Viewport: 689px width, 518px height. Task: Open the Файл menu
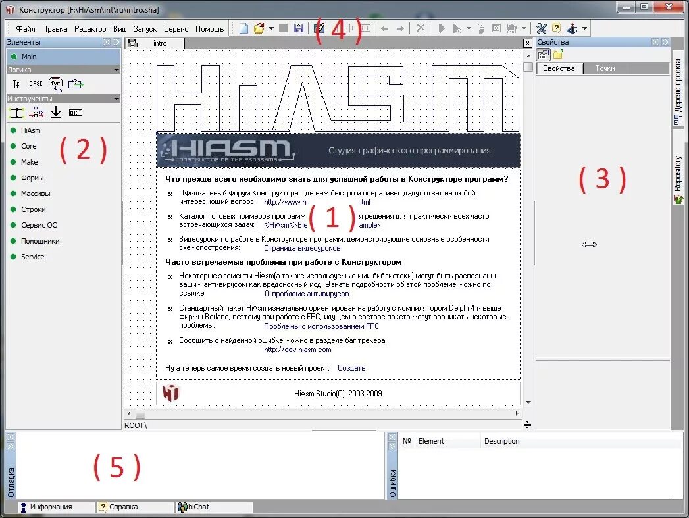pos(26,29)
